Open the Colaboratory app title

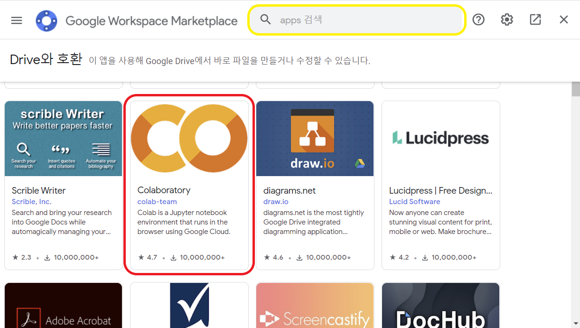point(164,190)
